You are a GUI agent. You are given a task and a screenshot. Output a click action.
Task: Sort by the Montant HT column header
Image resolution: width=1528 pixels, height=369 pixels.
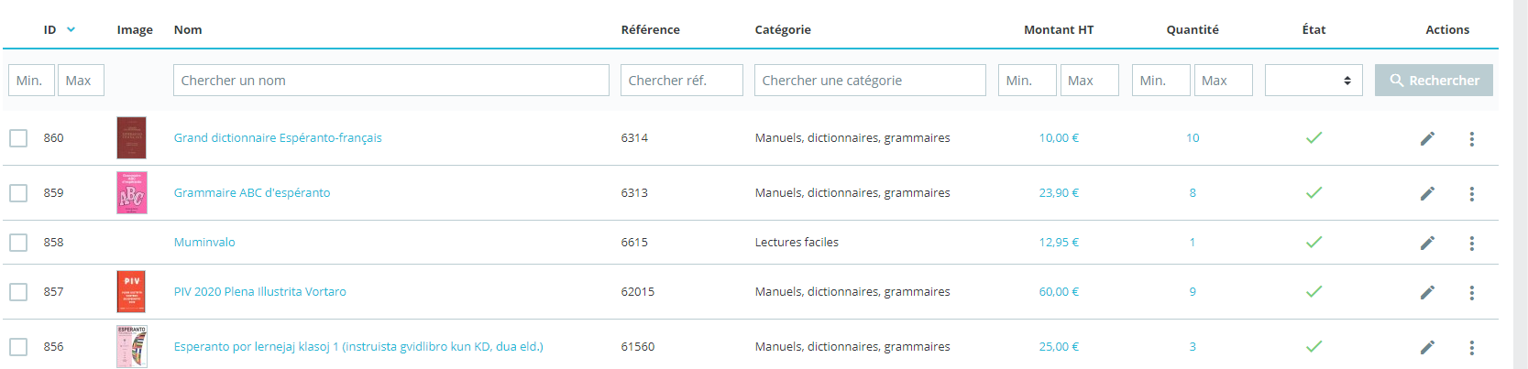1058,29
